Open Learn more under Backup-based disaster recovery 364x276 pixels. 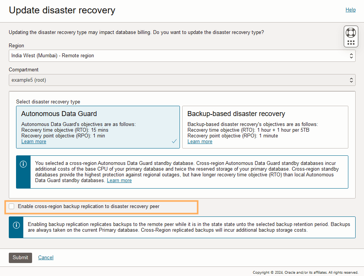200,142
